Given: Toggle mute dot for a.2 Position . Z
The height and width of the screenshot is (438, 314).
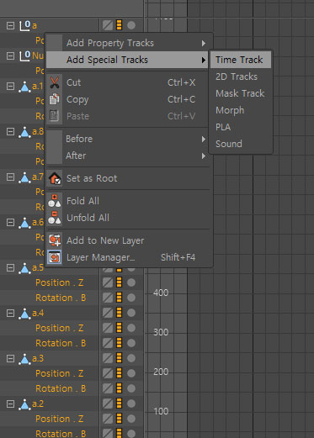Looking at the screenshot, I should [x=131, y=419].
